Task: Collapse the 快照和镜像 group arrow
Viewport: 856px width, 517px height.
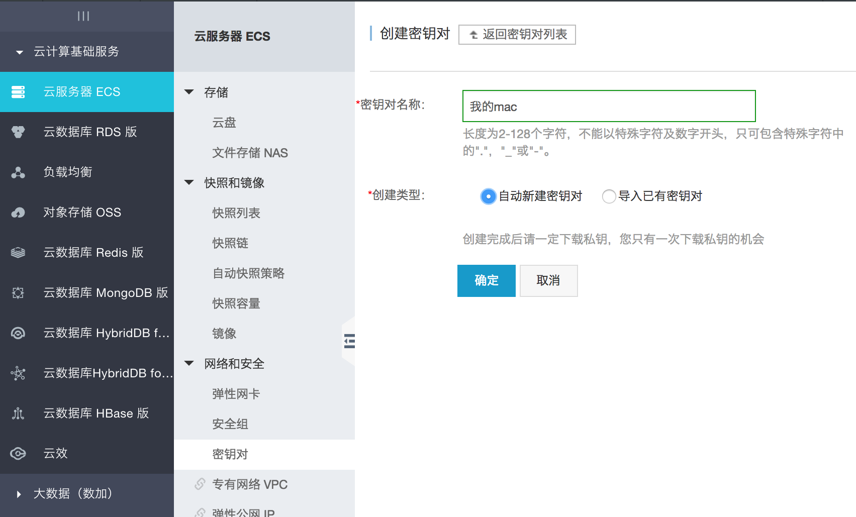Action: [x=189, y=182]
